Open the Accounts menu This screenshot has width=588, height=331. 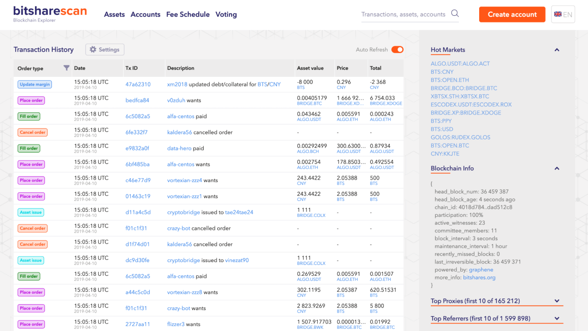coord(145,14)
